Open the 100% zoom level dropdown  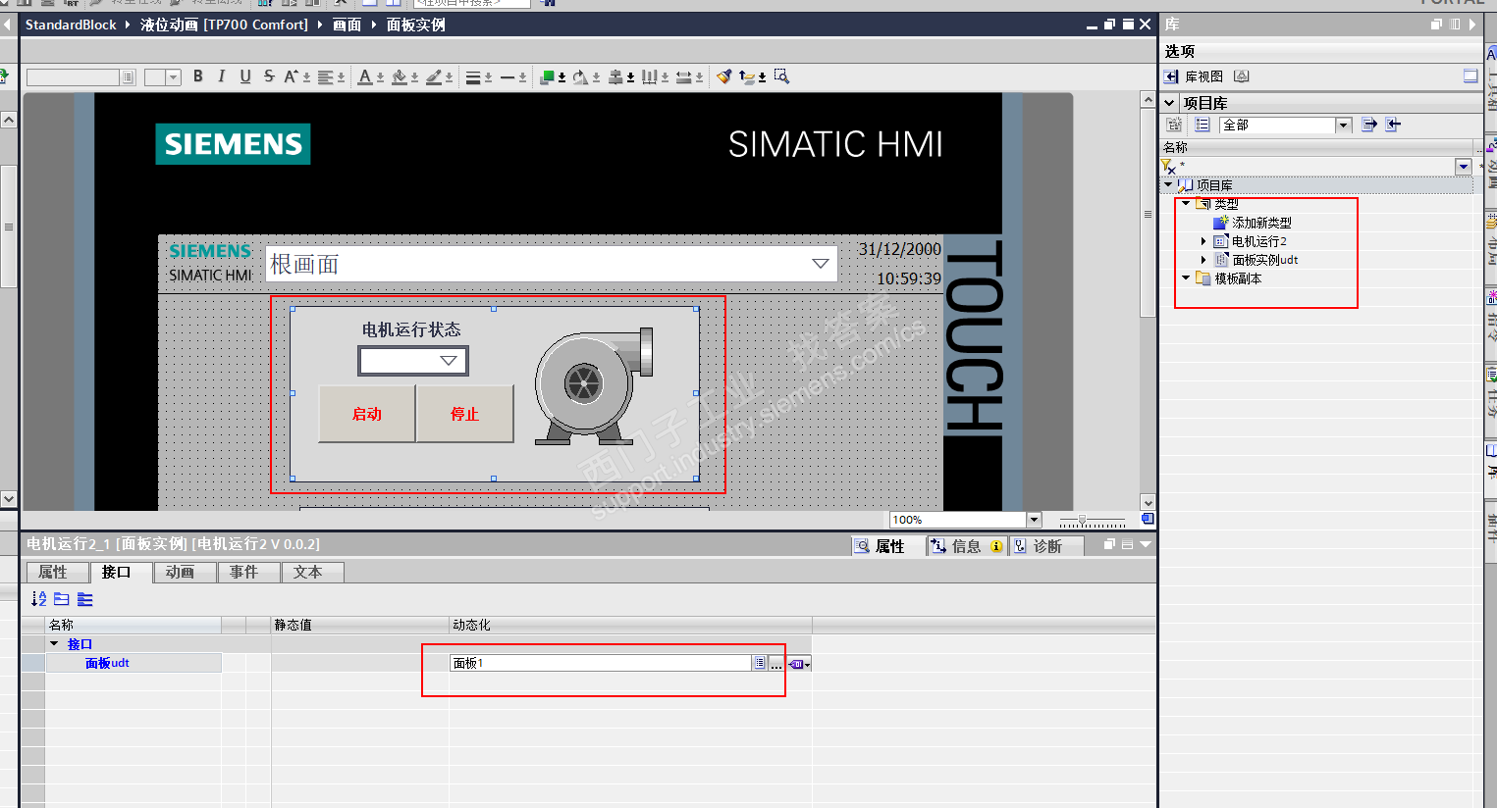1034,520
